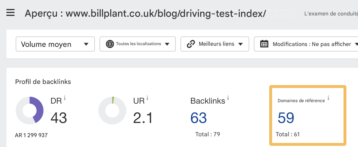Click the UR donut chart
Screen dimensions: 358x147
[x=112, y=110]
